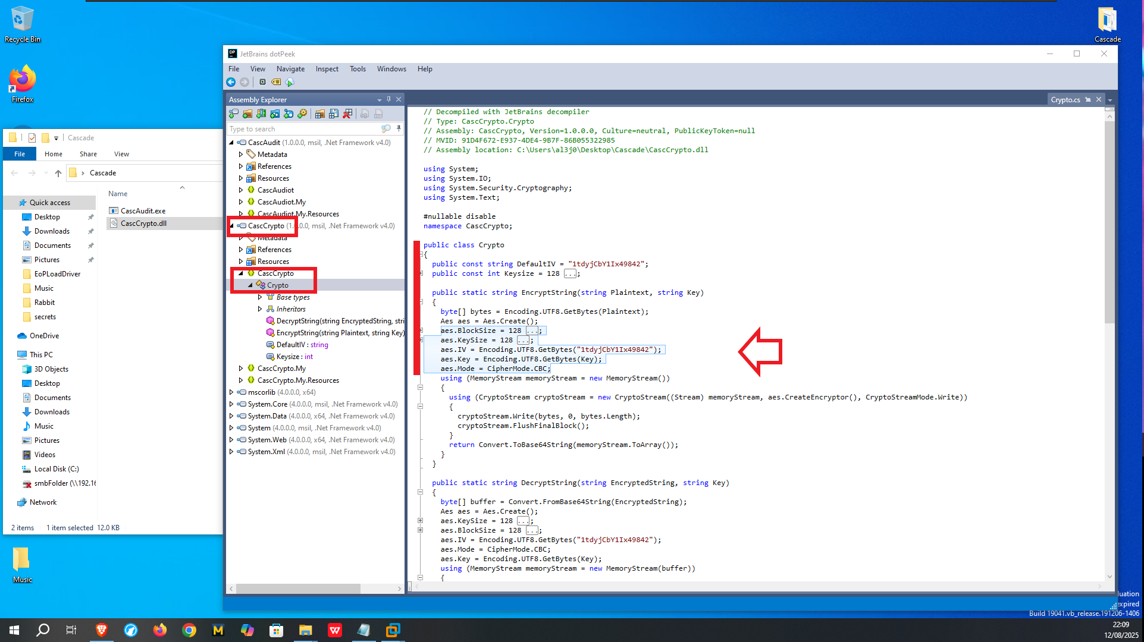Click the Cascade folder desktop icon
Viewport: 1144px width, 642px height.
coord(1107,25)
